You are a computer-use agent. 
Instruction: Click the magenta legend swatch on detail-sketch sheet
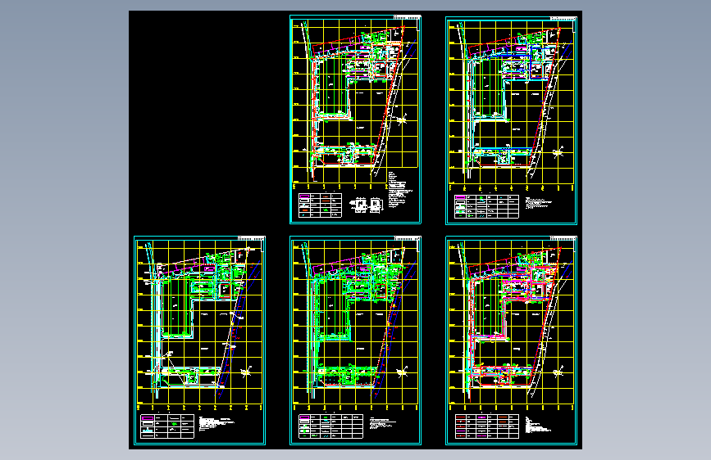[x=304, y=196]
